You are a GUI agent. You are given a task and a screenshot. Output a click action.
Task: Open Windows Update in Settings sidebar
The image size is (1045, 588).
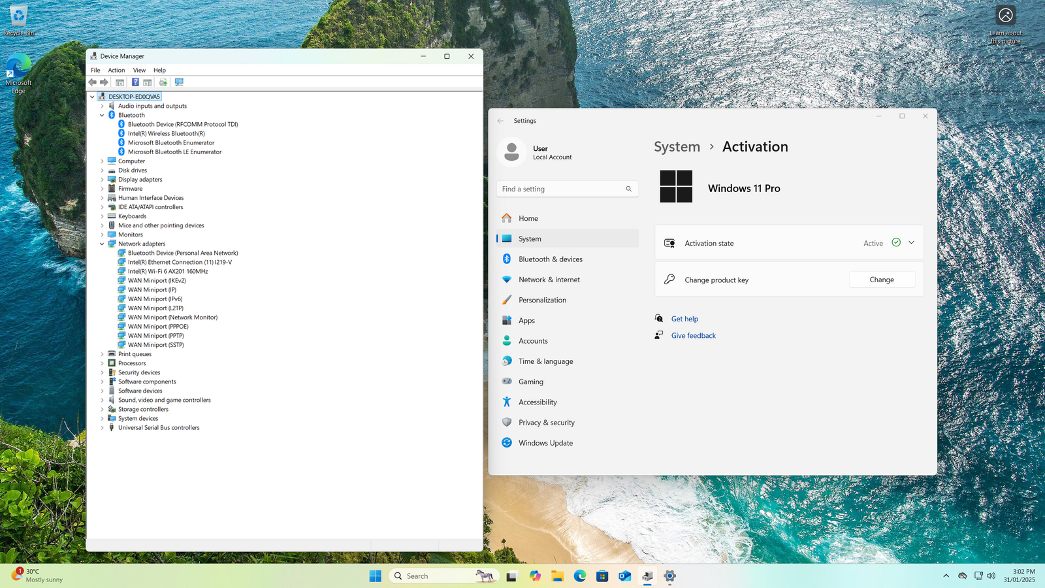pyautogui.click(x=568, y=443)
